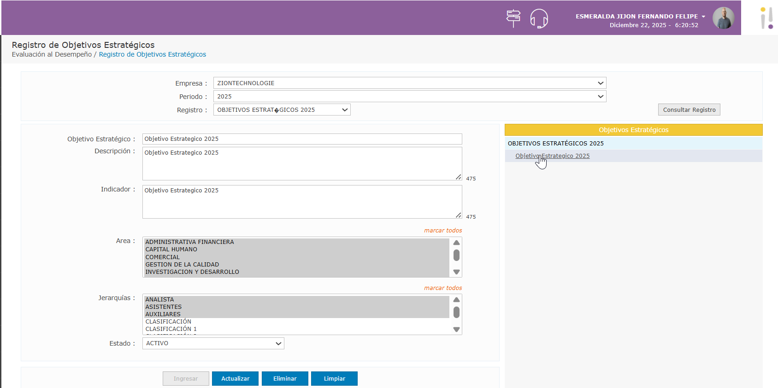Viewport: 778px width, 388px height.
Task: Click marcar todos link above Jerarquías list
Action: point(443,288)
